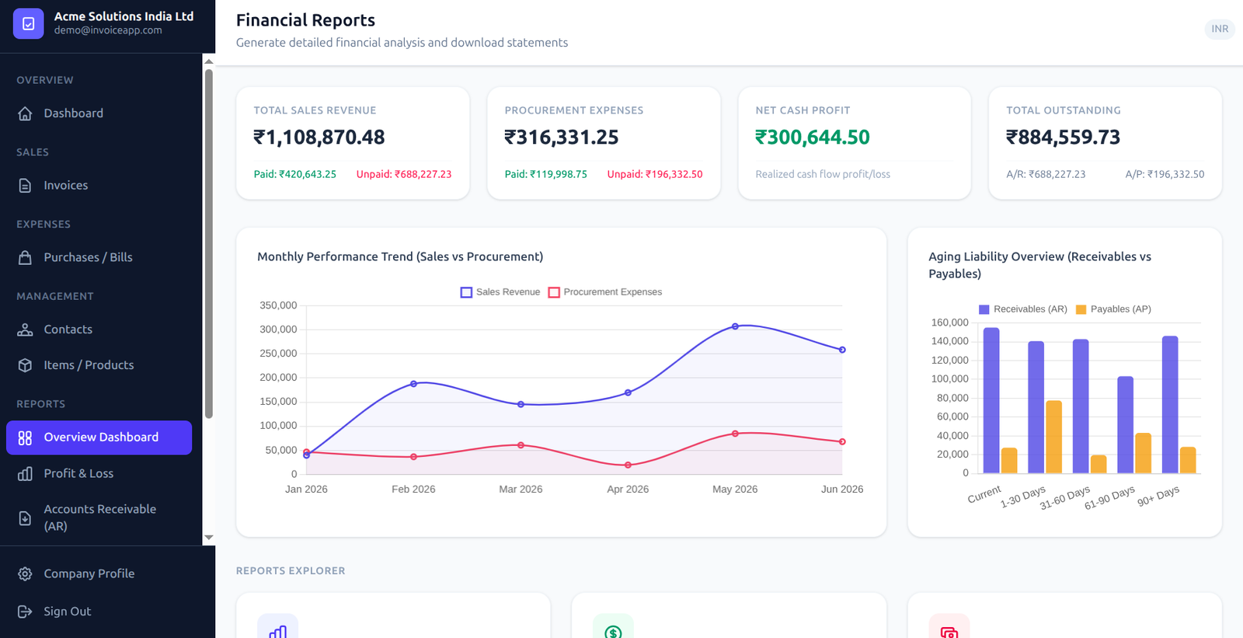The image size is (1243, 638).
Task: Click the Overview Dashboard grid icon
Action: click(25, 438)
